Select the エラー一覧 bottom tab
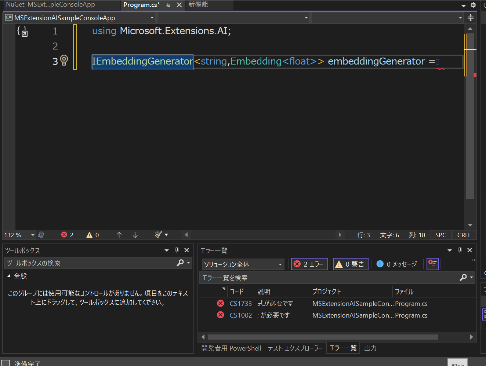 click(343, 348)
